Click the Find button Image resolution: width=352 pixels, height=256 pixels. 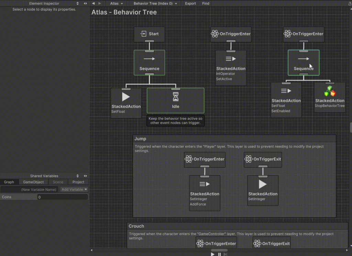[206, 3]
